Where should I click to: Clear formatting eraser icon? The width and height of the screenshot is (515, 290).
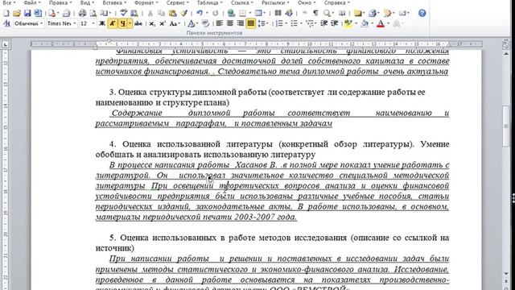tap(206, 23)
